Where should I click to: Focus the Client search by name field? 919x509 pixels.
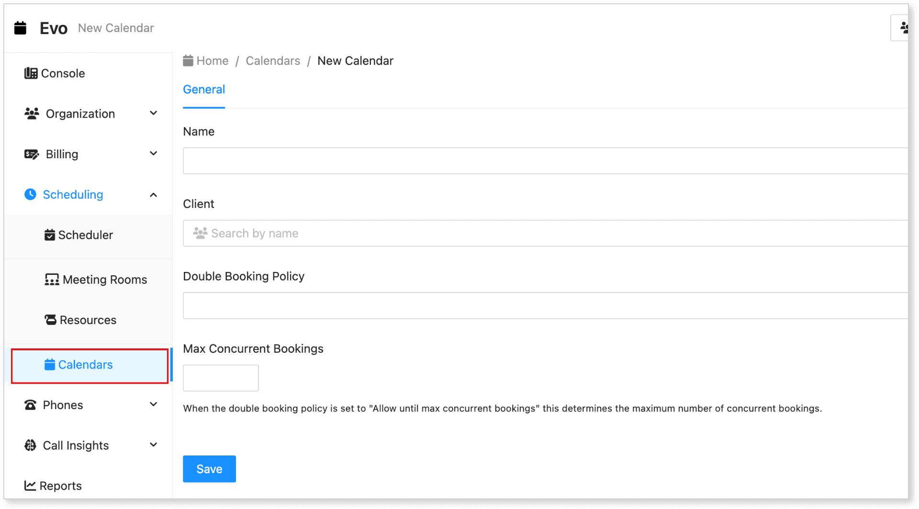pos(545,233)
